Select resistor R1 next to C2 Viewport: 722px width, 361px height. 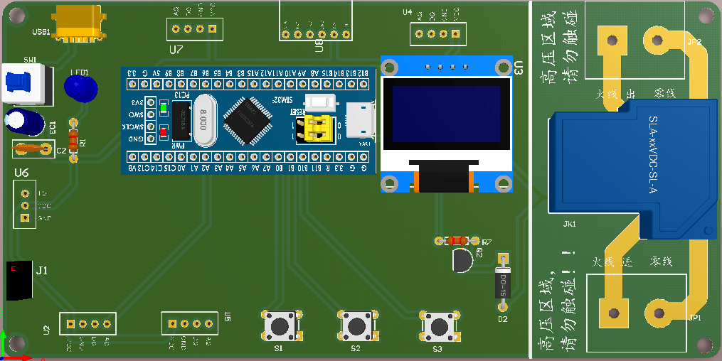click(x=73, y=140)
